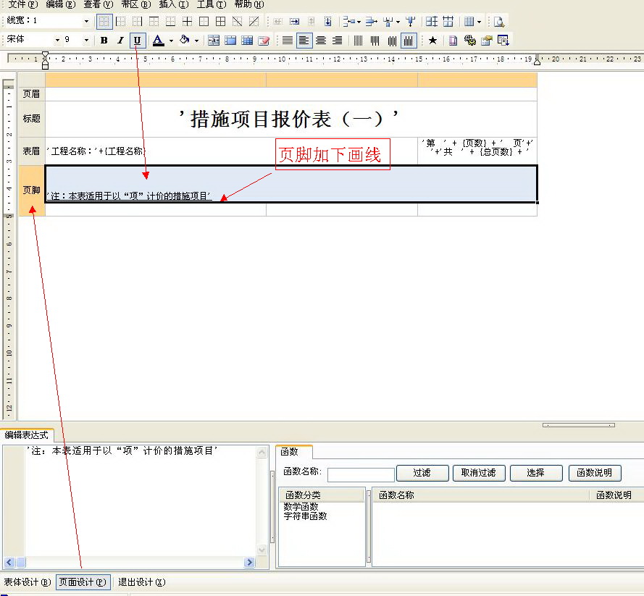The height and width of the screenshot is (596, 644).
Task: Click the blue grid table icon
Action: coord(247,41)
